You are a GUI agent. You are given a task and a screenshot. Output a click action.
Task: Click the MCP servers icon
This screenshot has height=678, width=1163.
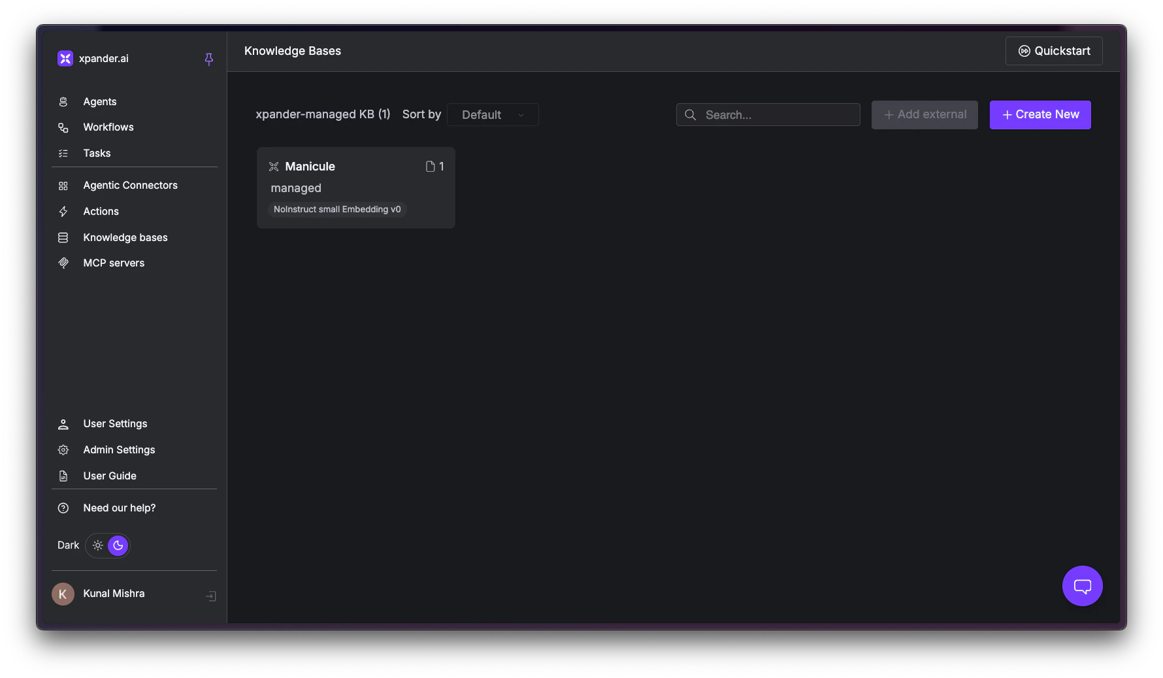pyautogui.click(x=63, y=263)
